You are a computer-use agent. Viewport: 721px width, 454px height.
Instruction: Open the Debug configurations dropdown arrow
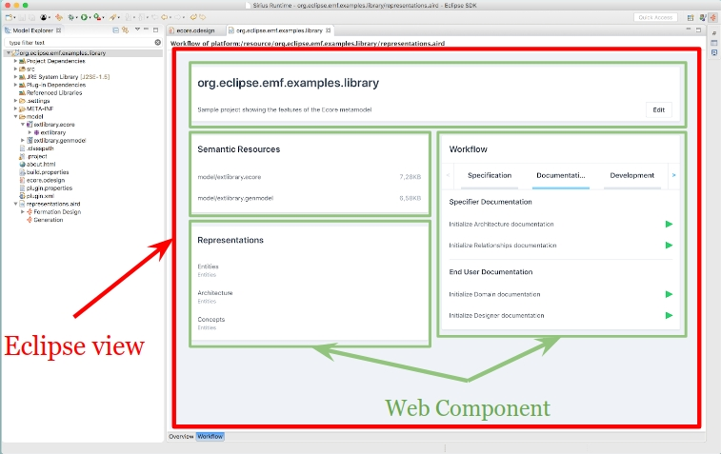(x=77, y=17)
